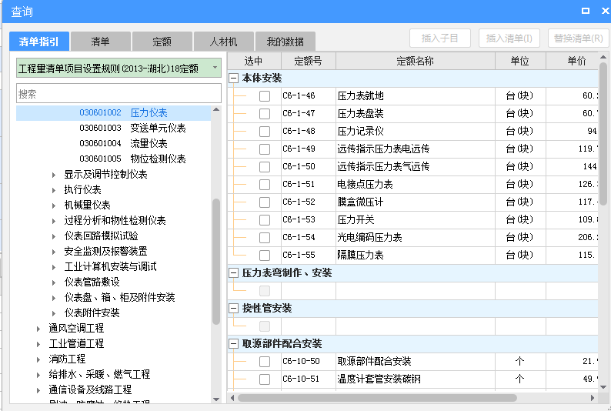Expand 过程分析和物性检测仪表 node
This screenshot has width=611, height=411.
[54, 221]
